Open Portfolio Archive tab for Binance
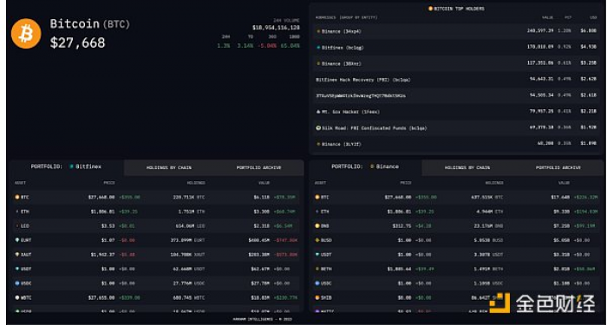 pos(558,167)
